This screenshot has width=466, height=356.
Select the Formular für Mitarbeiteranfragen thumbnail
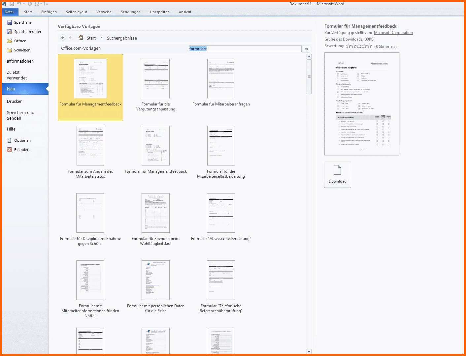pyautogui.click(x=221, y=78)
